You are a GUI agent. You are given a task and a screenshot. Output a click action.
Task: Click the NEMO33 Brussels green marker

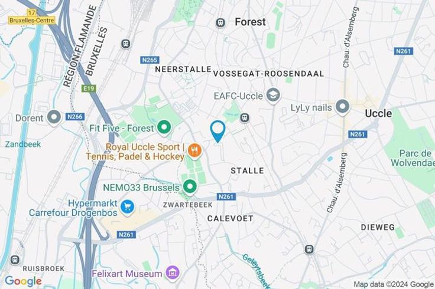click(x=190, y=187)
